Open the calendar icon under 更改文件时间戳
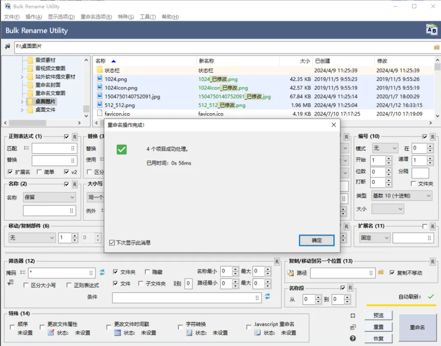Screen dimensions: 441x346 [117, 333]
